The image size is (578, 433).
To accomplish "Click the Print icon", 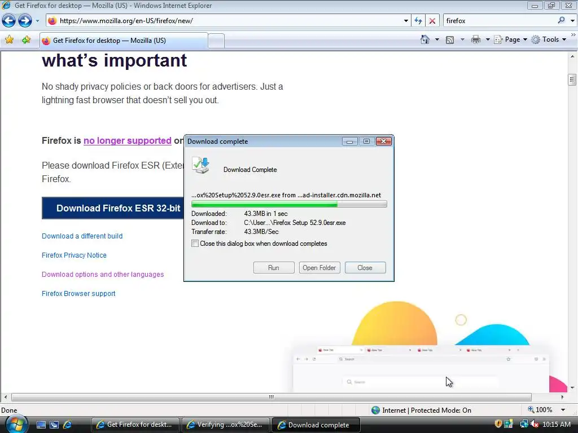I will click(x=476, y=39).
